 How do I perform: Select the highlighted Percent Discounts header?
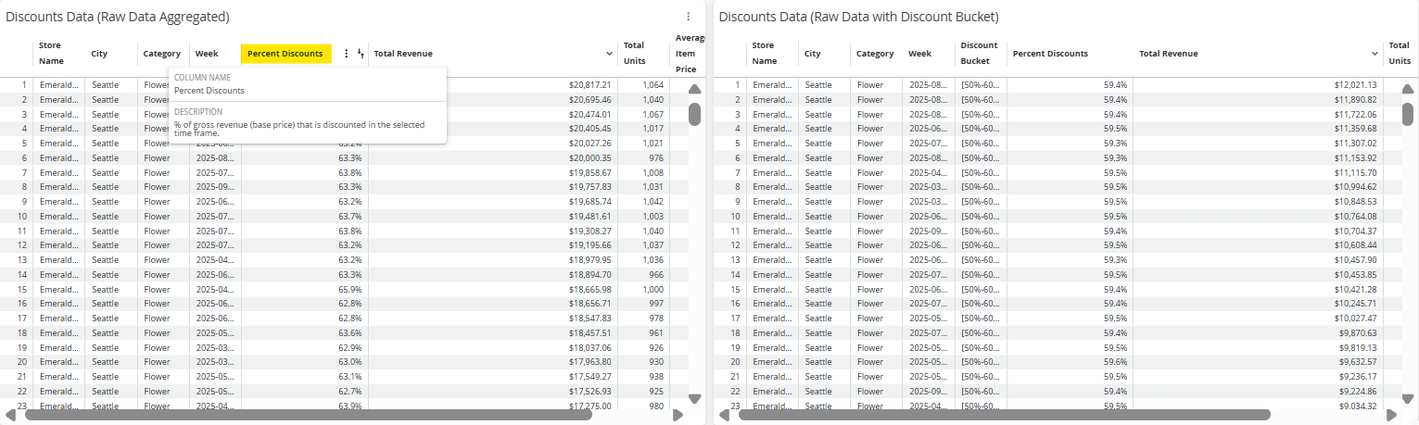[285, 54]
